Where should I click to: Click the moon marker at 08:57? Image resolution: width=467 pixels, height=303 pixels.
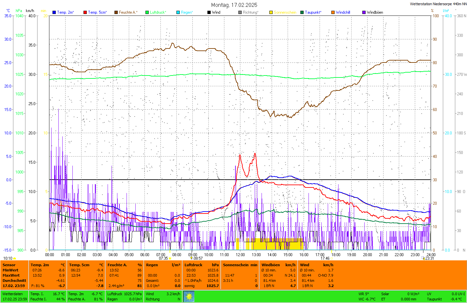[x=191, y=258]
